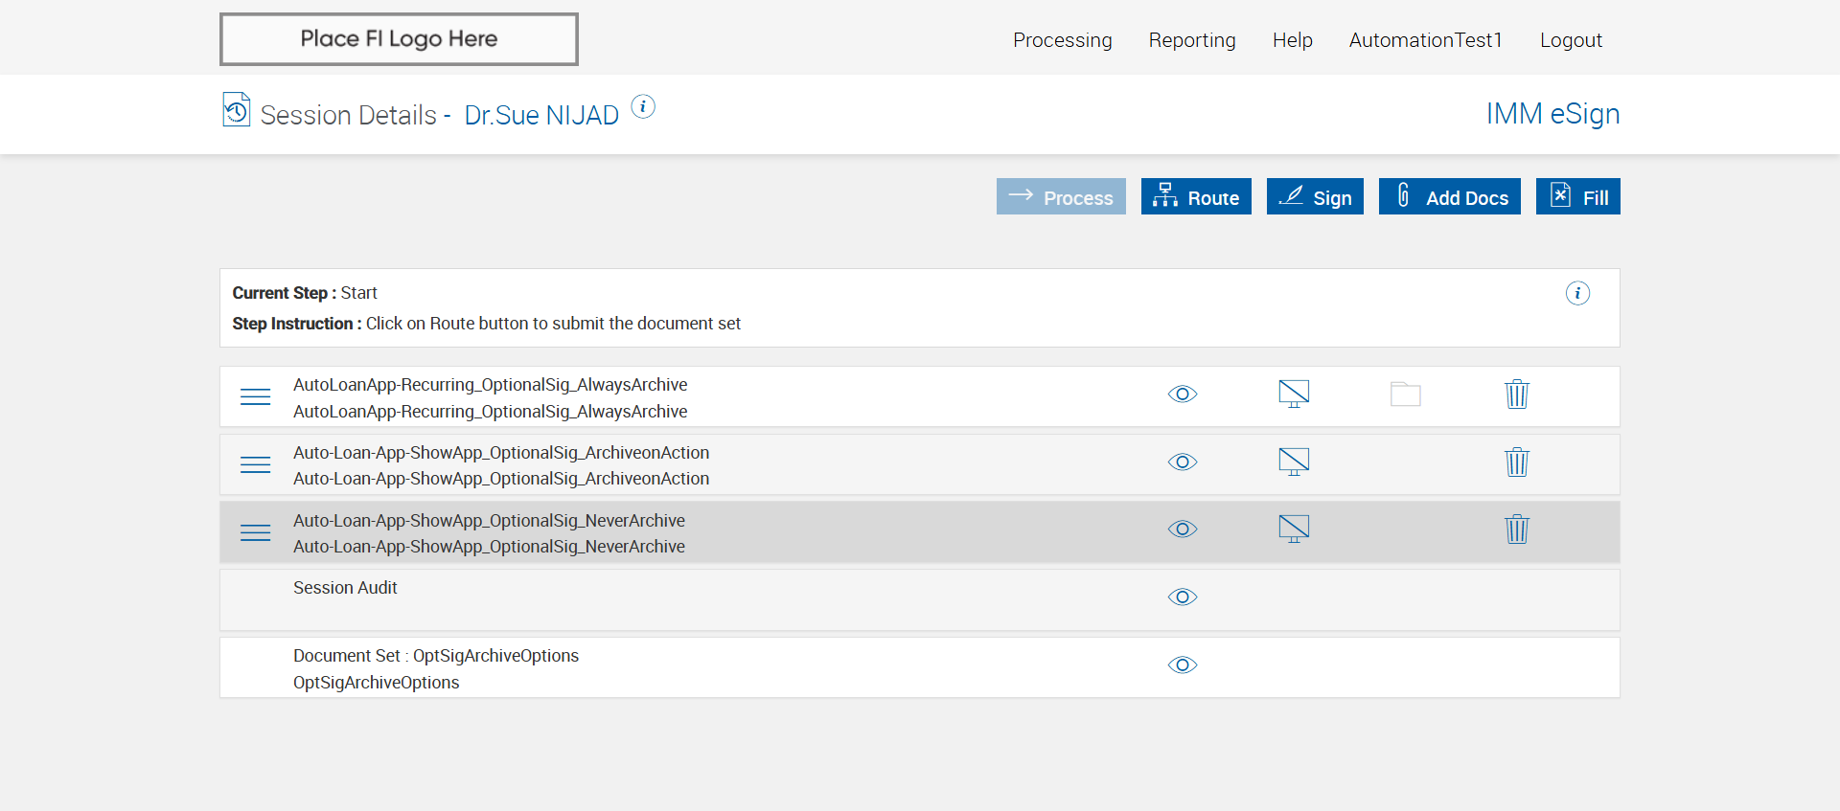The height and width of the screenshot is (811, 1840).
Task: Click monitor icon for AutoLoanApp-Recurring_OptionalSig_AlwaysArchive
Action: (x=1294, y=394)
